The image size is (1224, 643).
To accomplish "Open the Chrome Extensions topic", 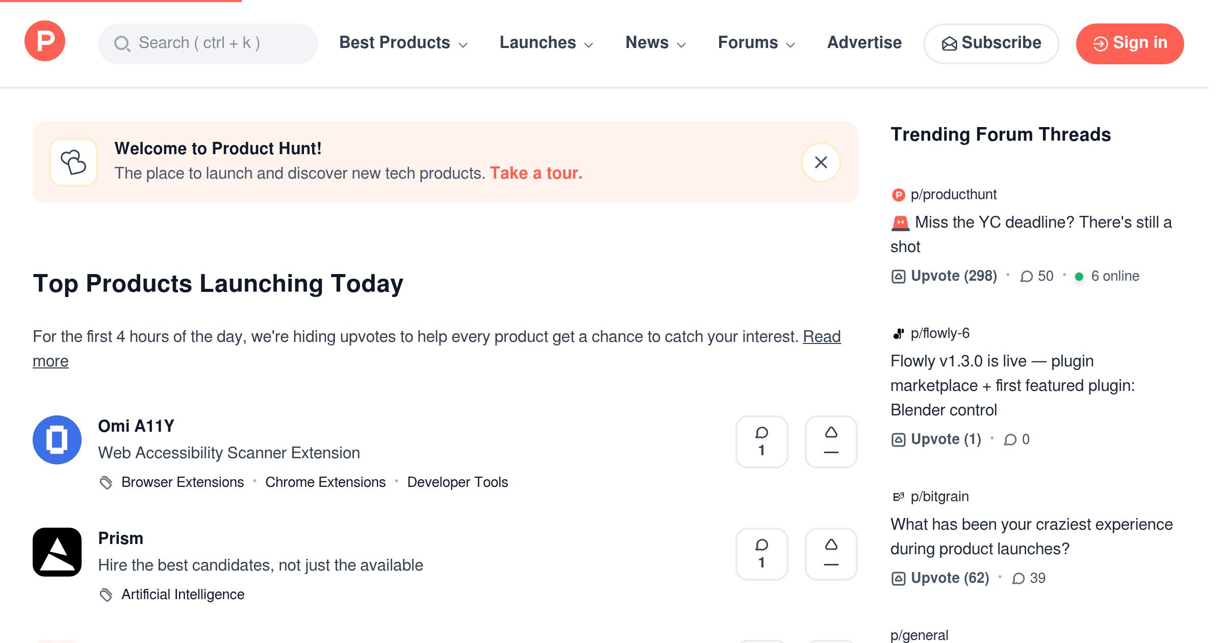I will click(x=325, y=482).
